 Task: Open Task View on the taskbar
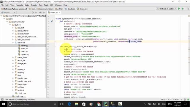point(62,104)
